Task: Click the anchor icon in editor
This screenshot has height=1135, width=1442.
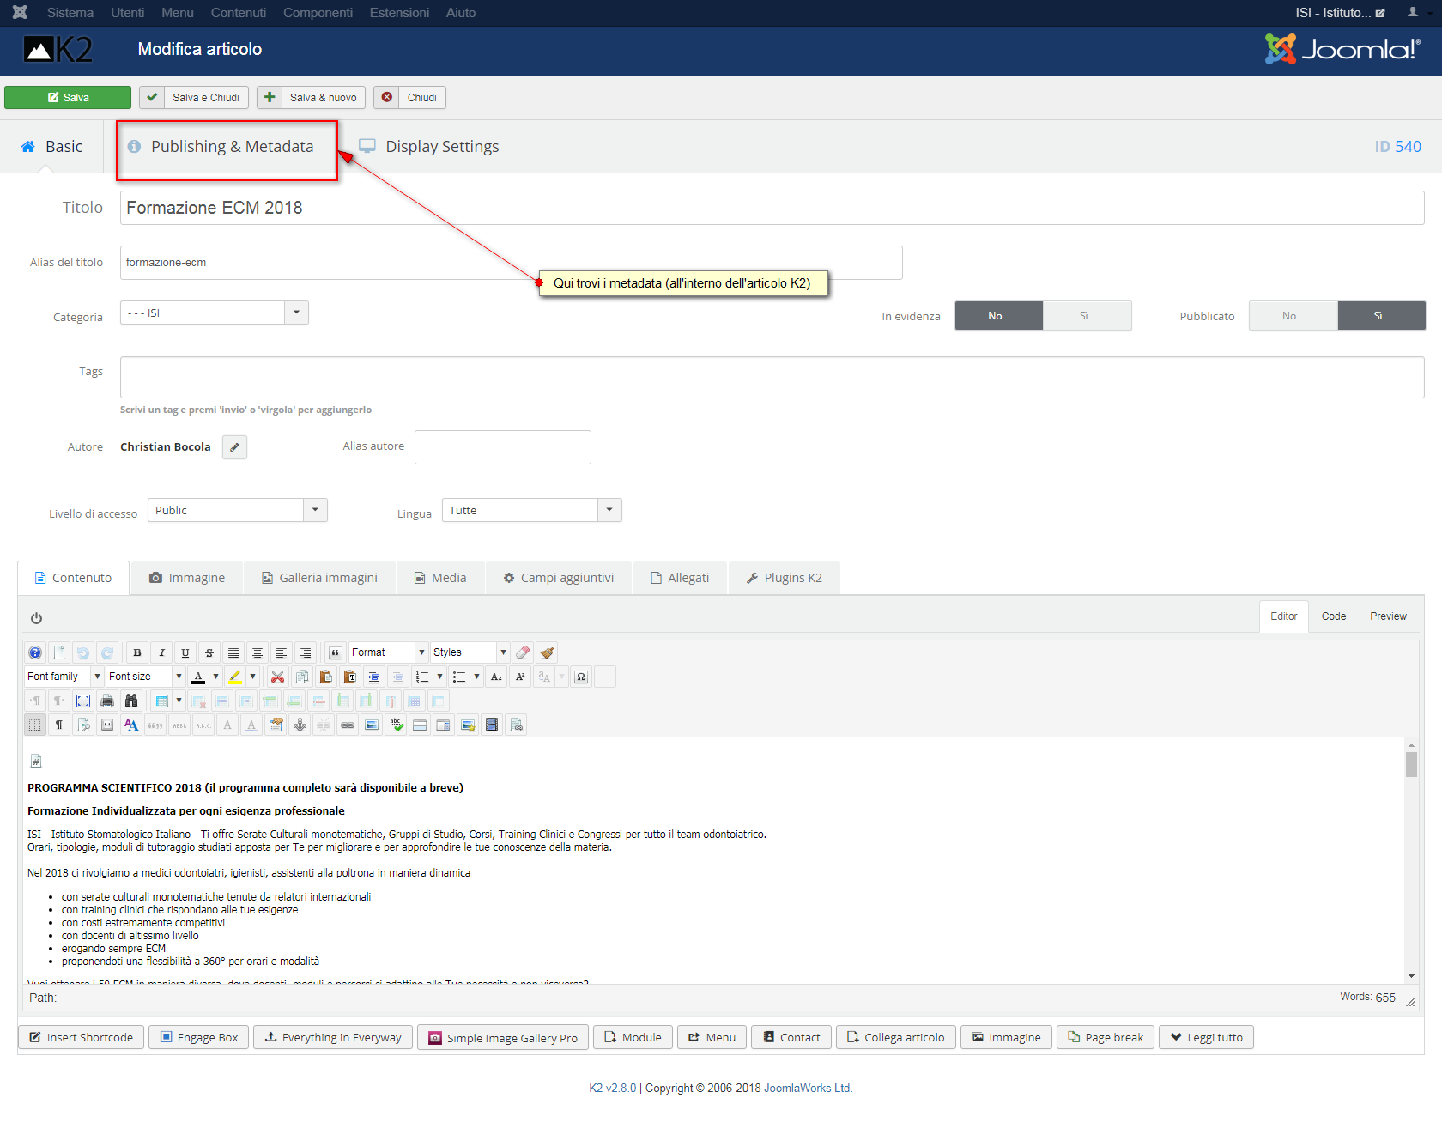Action: coord(300,725)
